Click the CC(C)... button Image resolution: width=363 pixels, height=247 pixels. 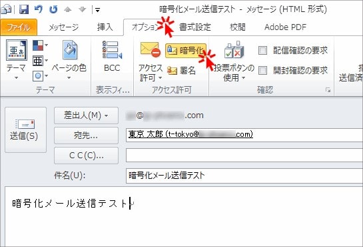(86, 156)
